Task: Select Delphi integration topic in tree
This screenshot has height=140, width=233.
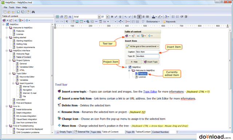Action: click(x=24, y=113)
